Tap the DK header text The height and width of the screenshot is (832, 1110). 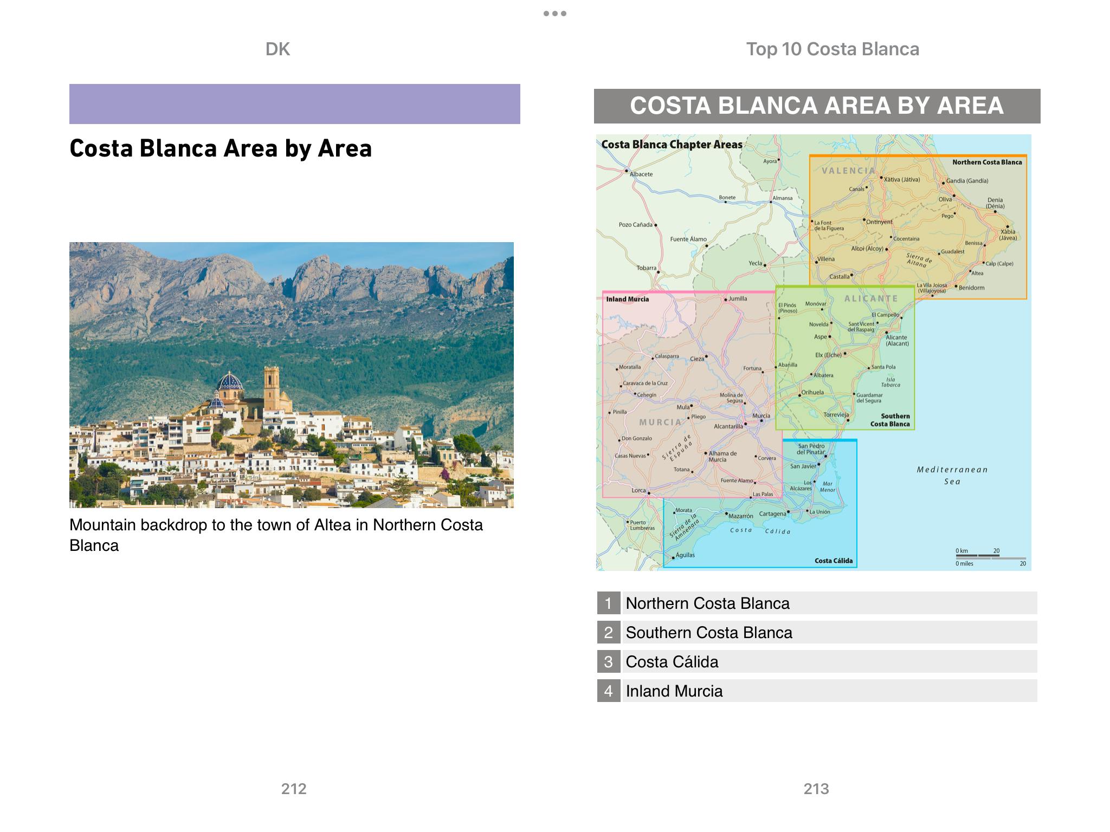(x=277, y=49)
